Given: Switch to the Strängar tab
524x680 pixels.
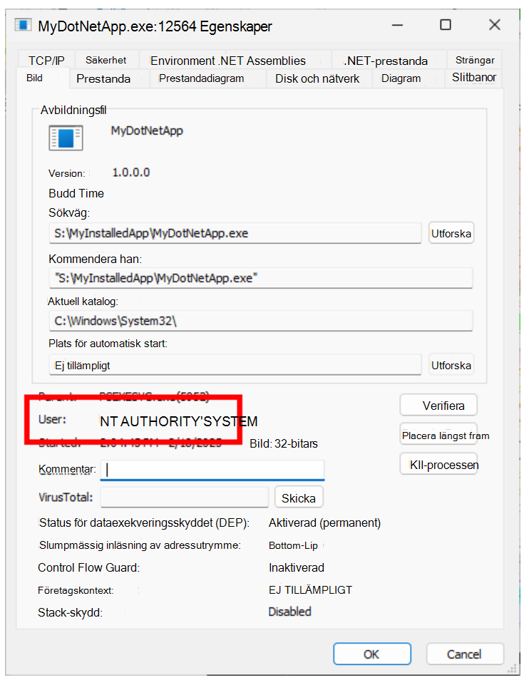Looking at the screenshot, I should [475, 60].
